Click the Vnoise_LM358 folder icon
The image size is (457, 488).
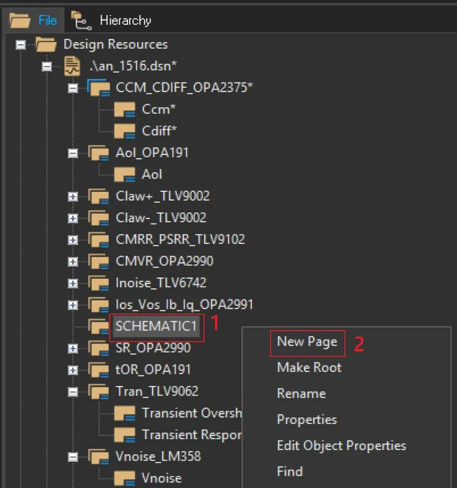[99, 456]
